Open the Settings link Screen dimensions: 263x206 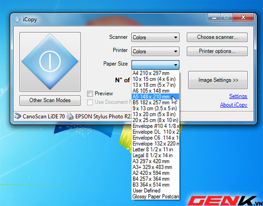tap(238, 96)
